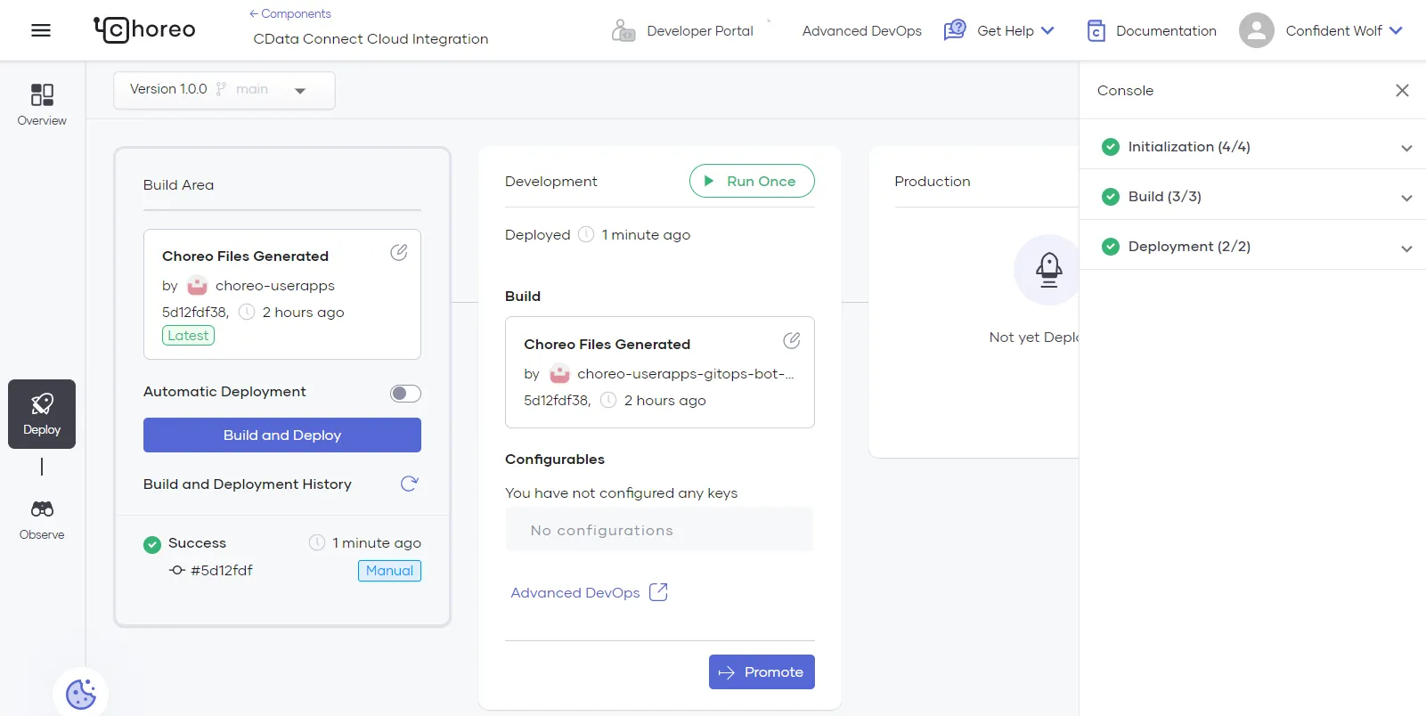Refresh Build and Deployment History
The height and width of the screenshot is (716, 1426).
pos(409,484)
